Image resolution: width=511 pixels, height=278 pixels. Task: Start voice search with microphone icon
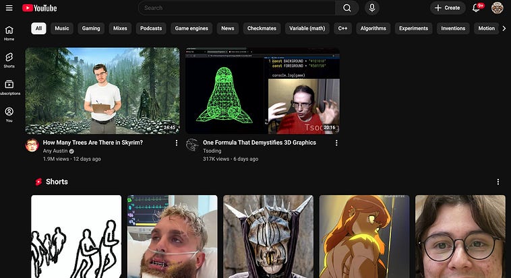[372, 8]
